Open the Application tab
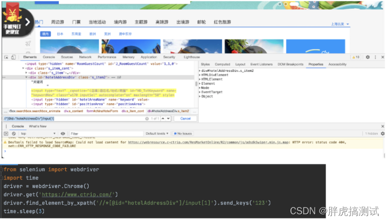The height and width of the screenshot is (221, 387). [149, 57]
